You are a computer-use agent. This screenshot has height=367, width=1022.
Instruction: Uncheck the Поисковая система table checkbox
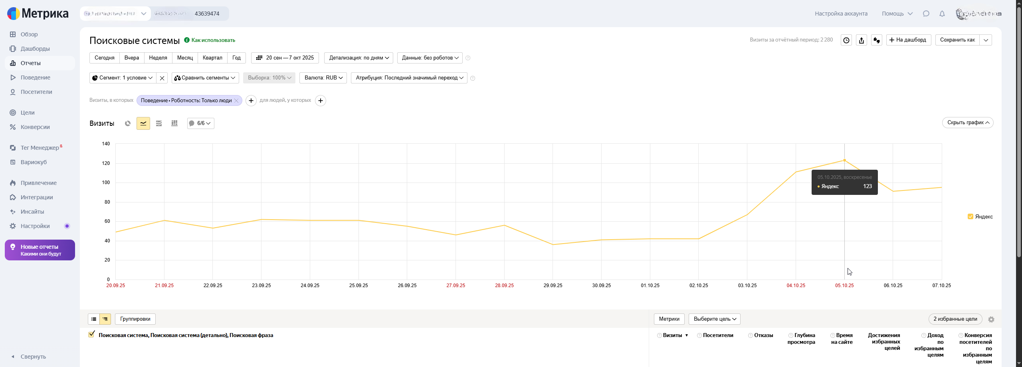[x=92, y=335]
